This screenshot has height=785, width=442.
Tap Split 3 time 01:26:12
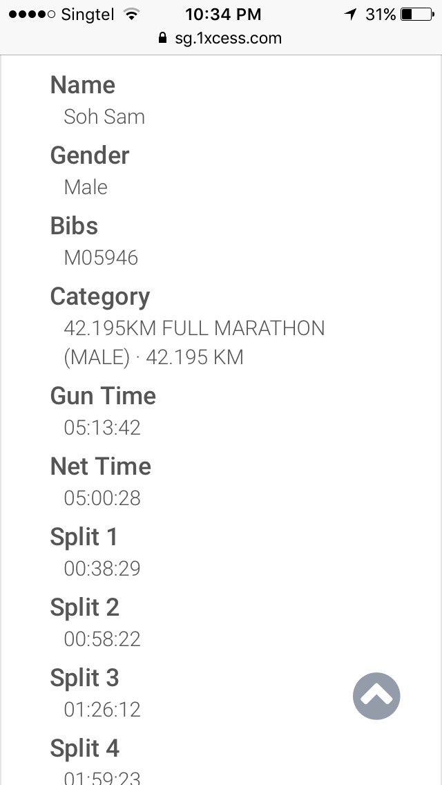(x=102, y=710)
